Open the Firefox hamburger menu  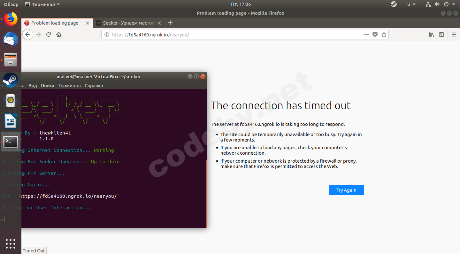point(454,35)
